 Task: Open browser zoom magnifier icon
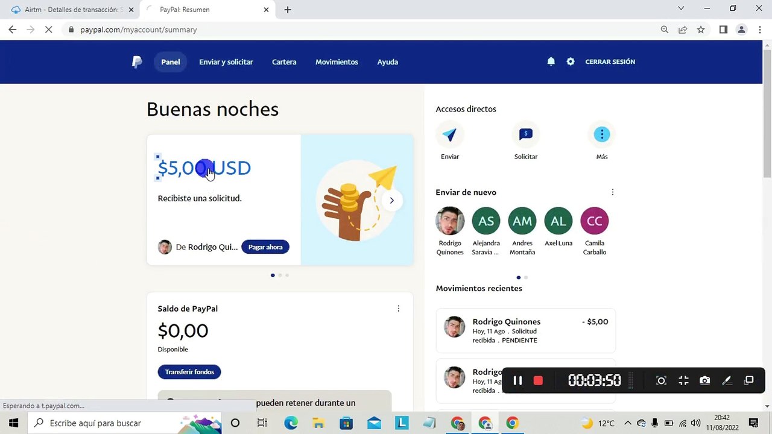[665, 30]
